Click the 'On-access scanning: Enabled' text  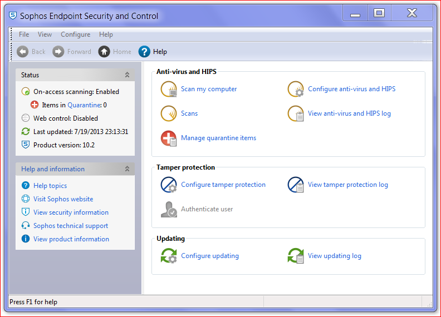(x=76, y=92)
